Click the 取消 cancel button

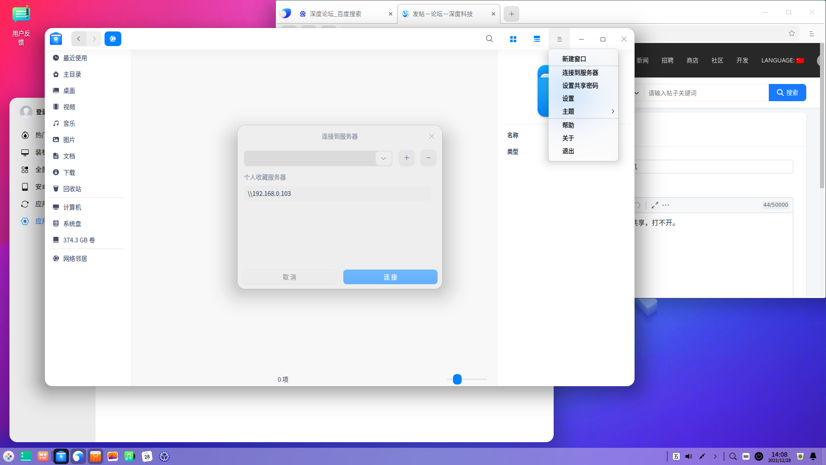coord(289,277)
